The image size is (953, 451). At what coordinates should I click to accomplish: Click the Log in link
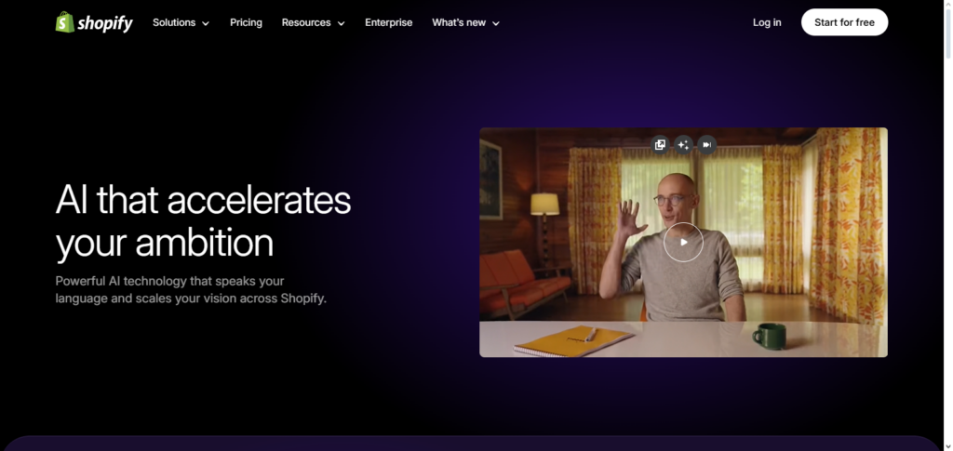point(767,22)
